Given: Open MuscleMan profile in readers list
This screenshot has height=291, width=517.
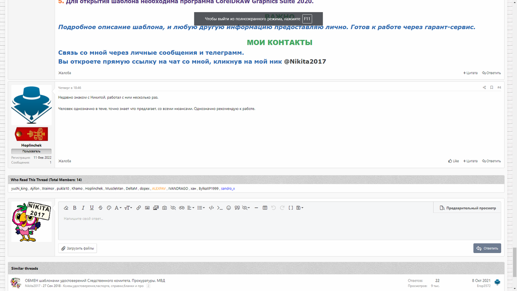Looking at the screenshot, I should coord(114,188).
